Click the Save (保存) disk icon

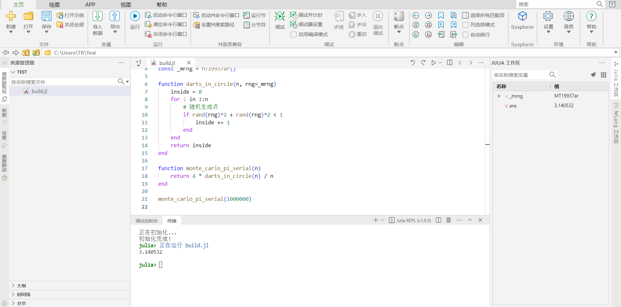pyautogui.click(x=46, y=16)
